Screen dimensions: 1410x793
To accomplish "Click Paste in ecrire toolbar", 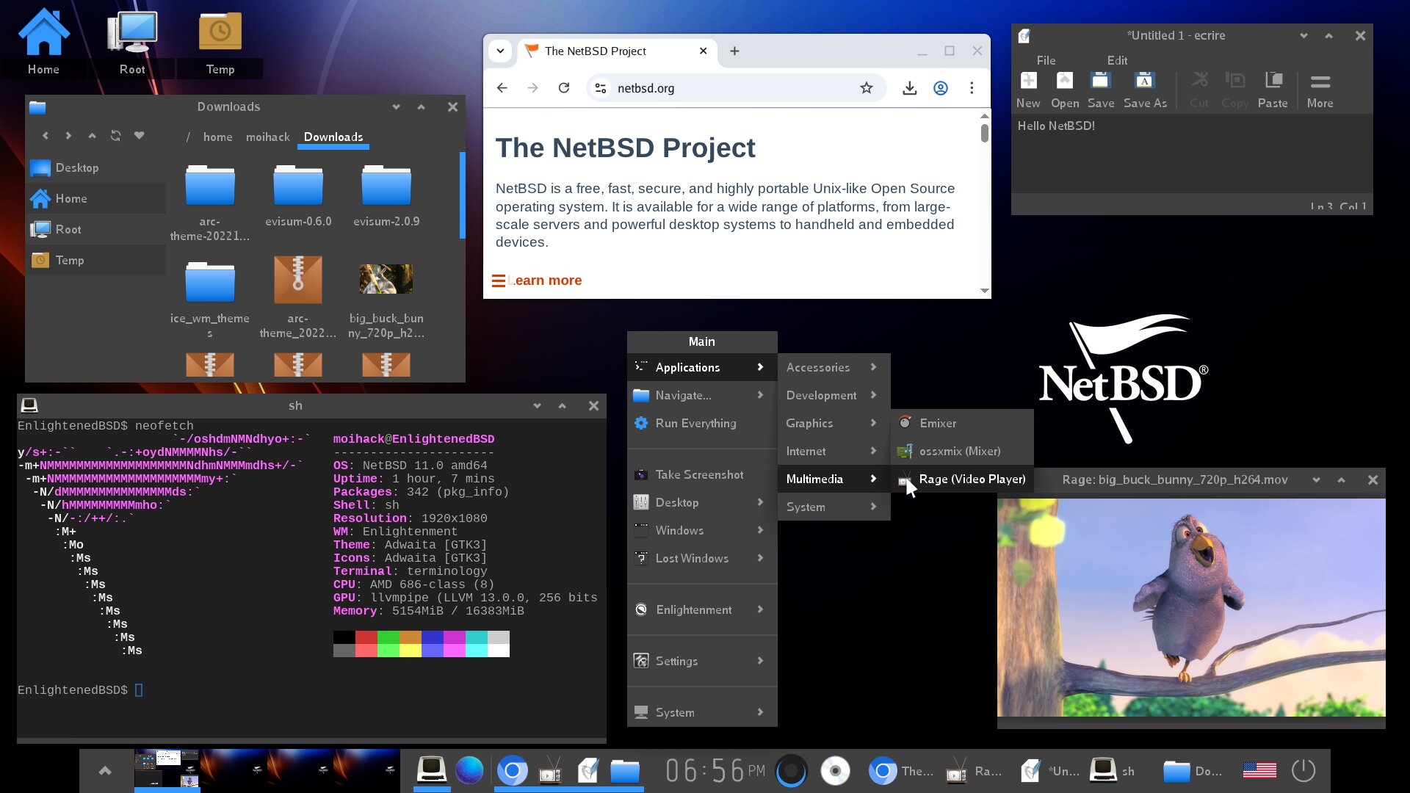I will tap(1273, 90).
